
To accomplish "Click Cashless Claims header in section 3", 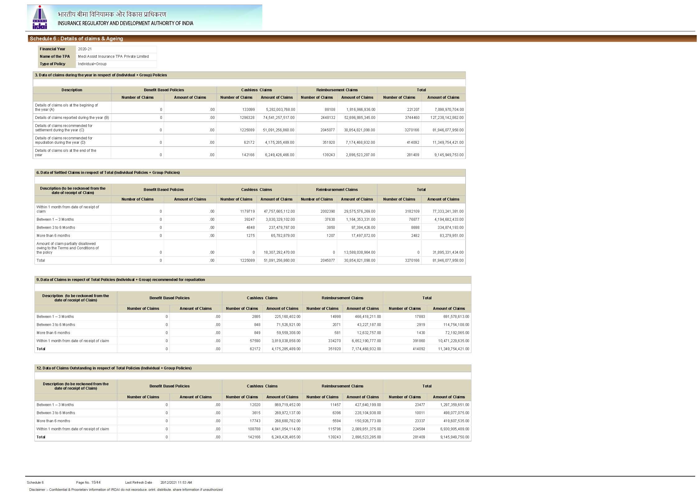I will click(256, 90).
